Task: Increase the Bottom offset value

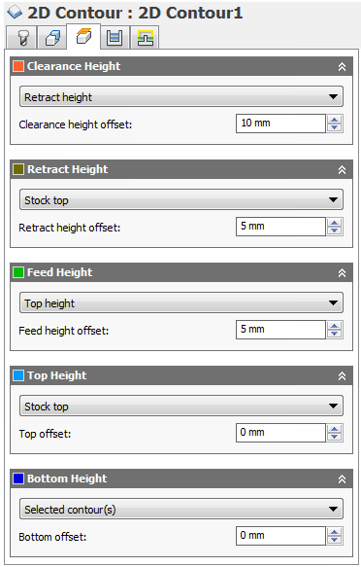Action: pyautogui.click(x=334, y=532)
